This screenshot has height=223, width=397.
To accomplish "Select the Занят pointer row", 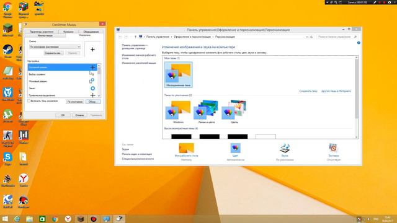I will pyautogui.click(x=62, y=88).
